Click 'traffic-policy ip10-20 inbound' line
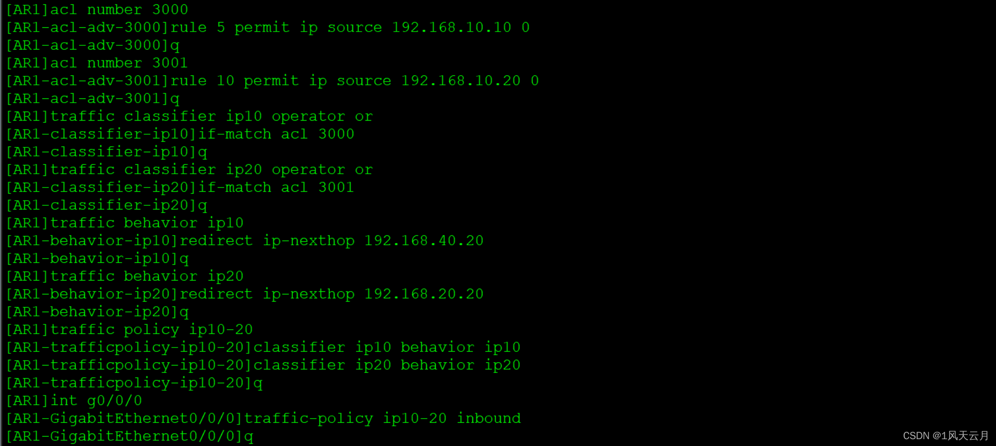 [x=263, y=418]
